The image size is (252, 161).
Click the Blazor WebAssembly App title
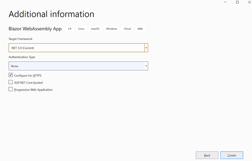pos(35,29)
